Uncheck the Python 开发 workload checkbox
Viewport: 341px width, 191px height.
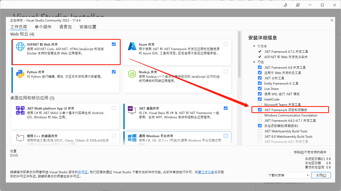click(x=114, y=72)
